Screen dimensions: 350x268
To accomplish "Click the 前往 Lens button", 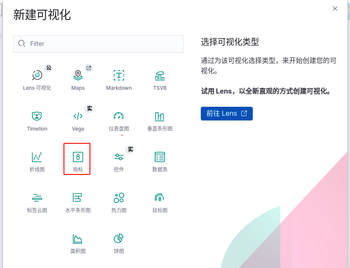I will [x=226, y=114].
